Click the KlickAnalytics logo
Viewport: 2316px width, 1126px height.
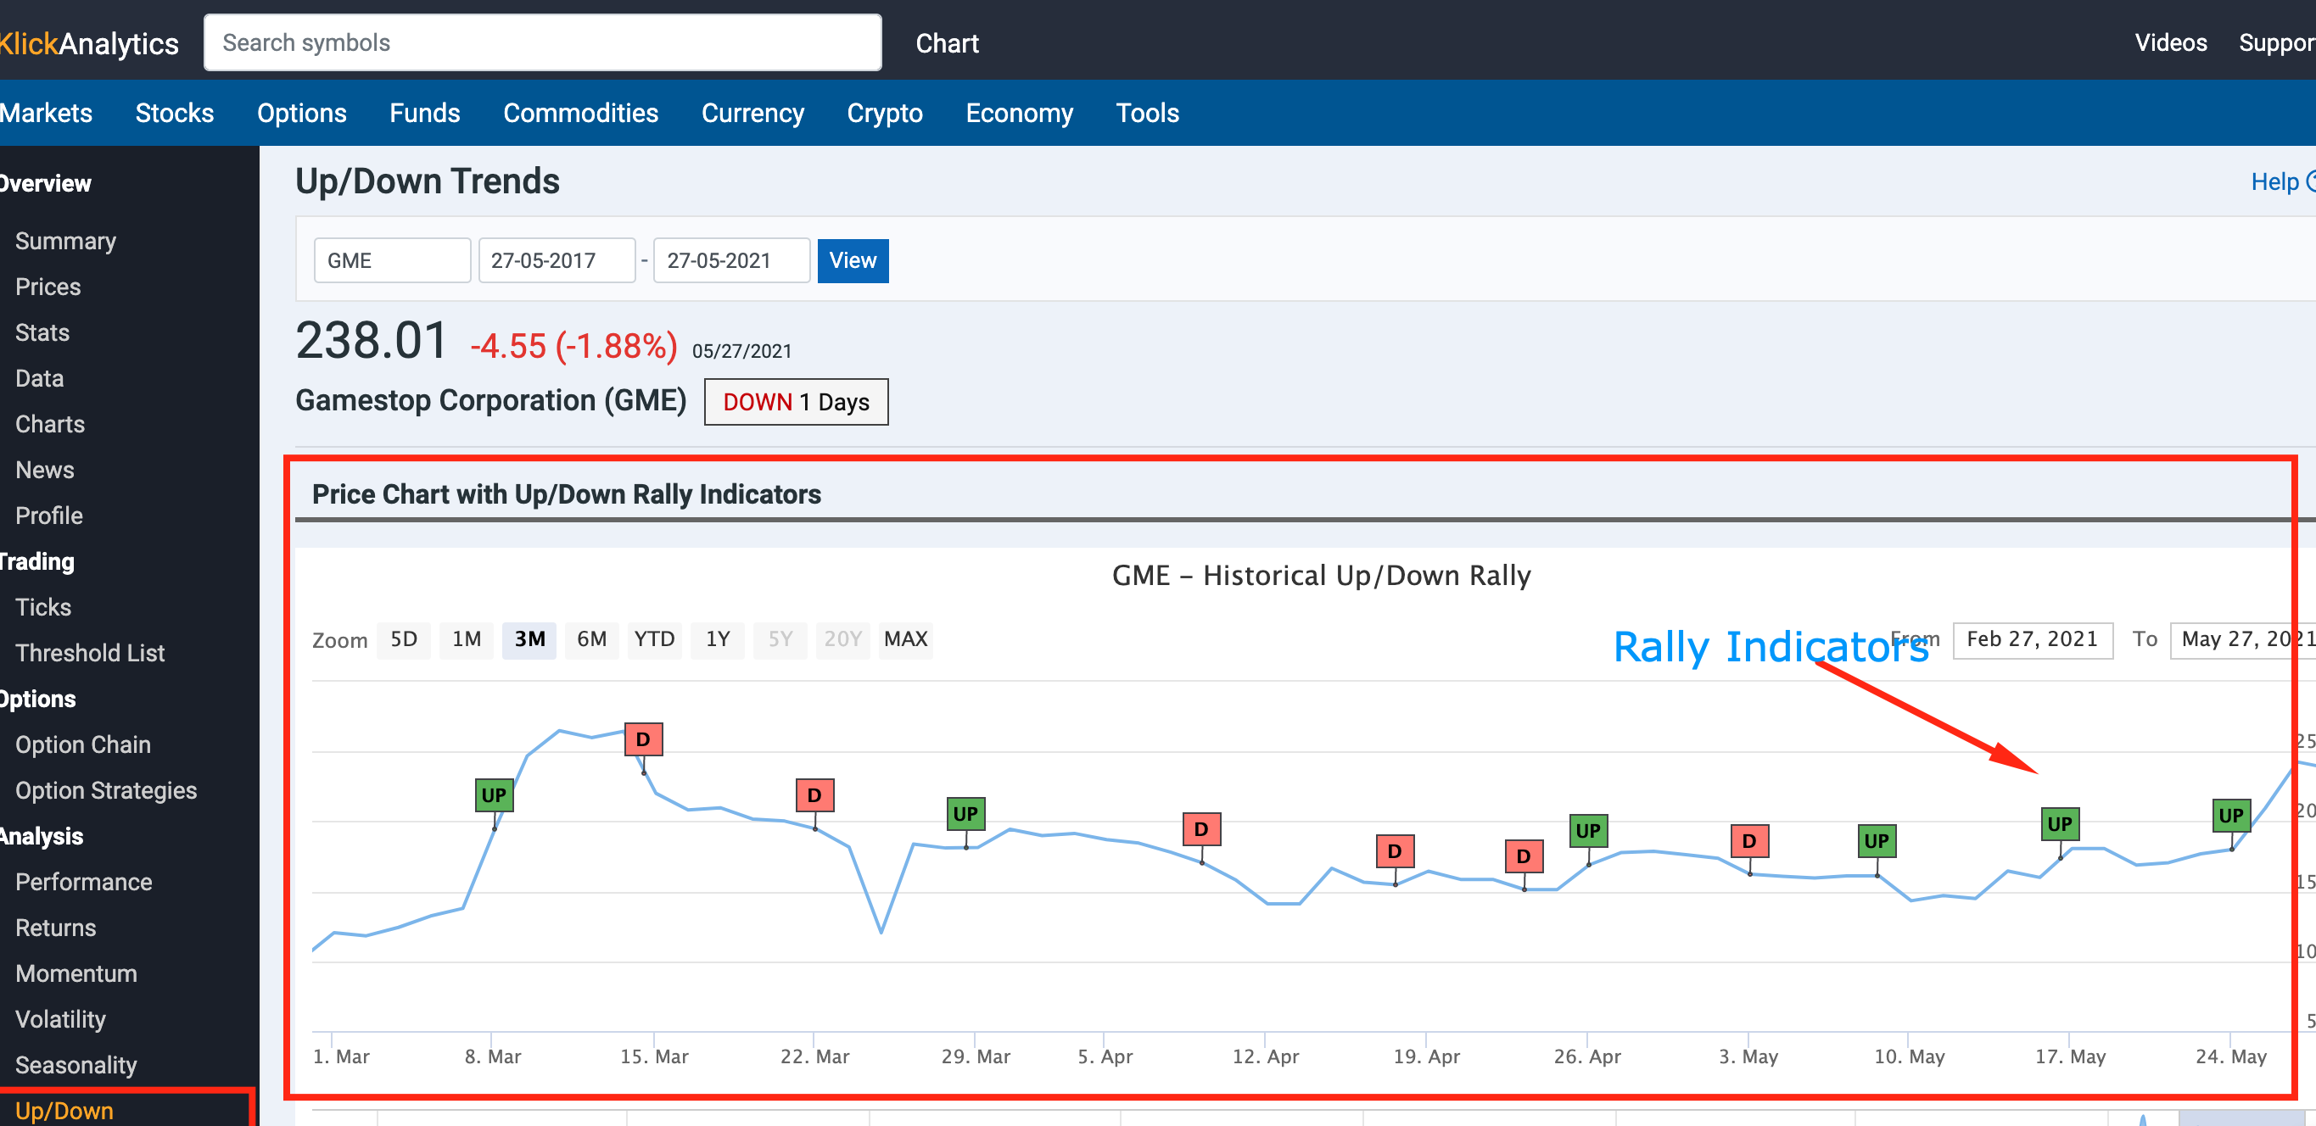tap(89, 42)
